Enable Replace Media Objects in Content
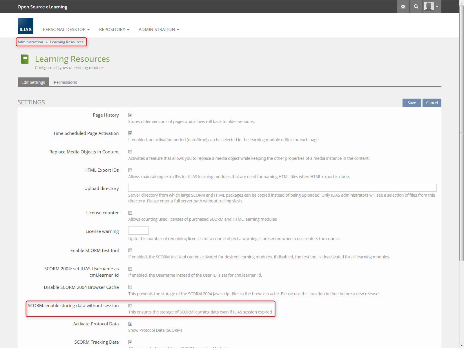Image resolution: width=464 pixels, height=348 pixels. tap(130, 152)
